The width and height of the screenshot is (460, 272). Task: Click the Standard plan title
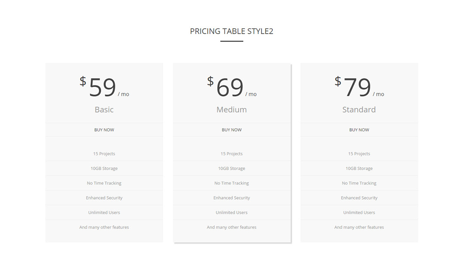359,110
